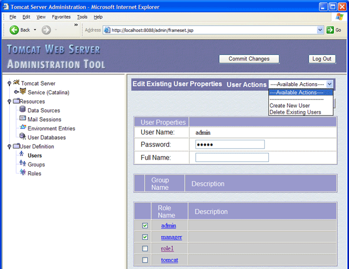Collapse the Resources tree node

click(x=9, y=101)
